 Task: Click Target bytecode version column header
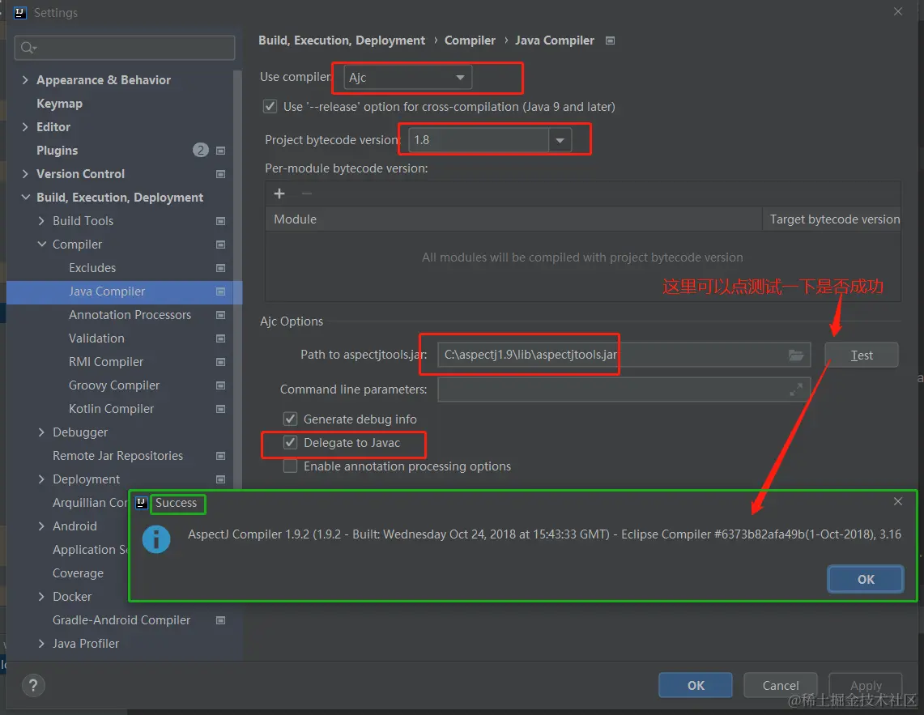(832, 219)
